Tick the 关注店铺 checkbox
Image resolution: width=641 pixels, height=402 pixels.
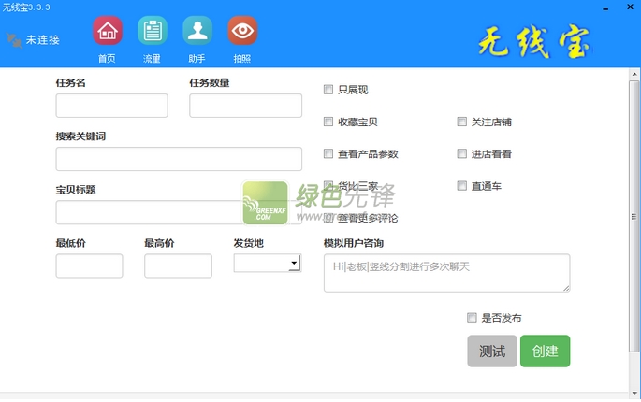point(462,122)
